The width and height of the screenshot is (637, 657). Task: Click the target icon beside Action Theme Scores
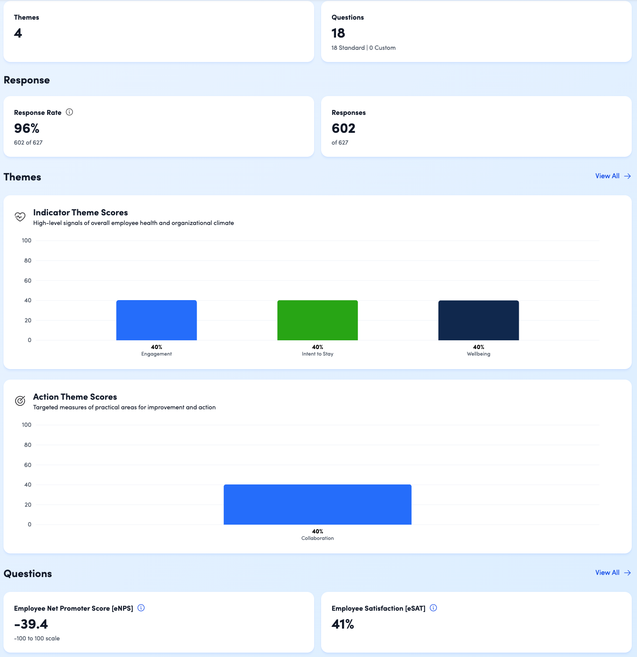pos(20,401)
